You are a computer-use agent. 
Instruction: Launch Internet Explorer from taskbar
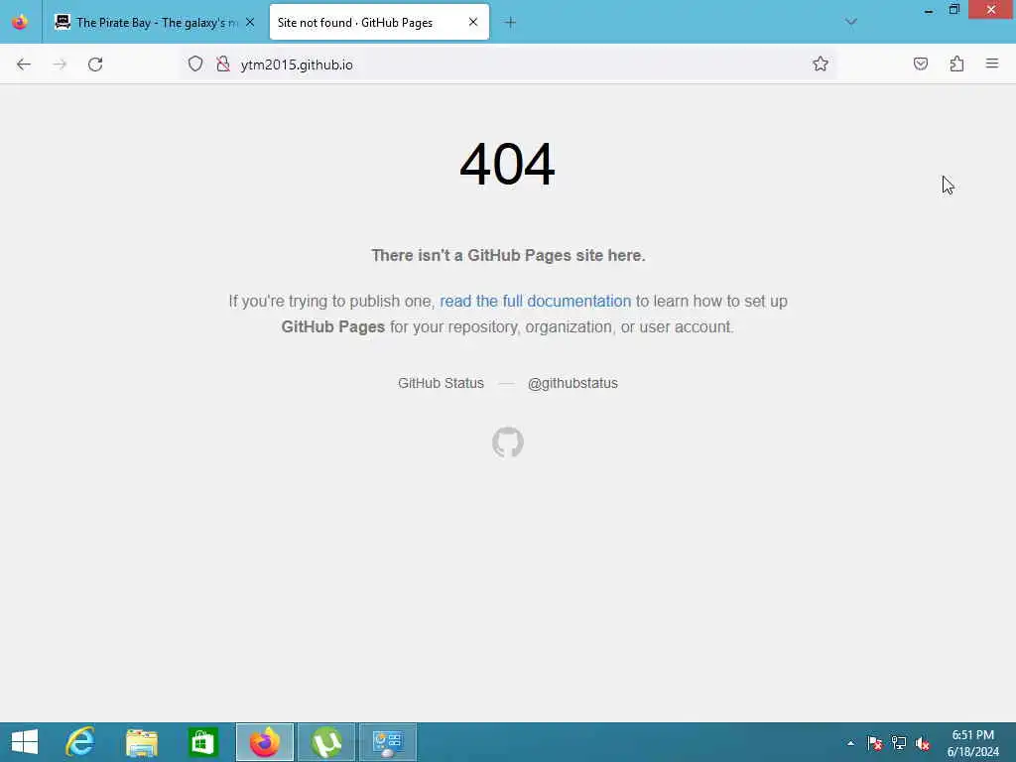[x=80, y=742]
